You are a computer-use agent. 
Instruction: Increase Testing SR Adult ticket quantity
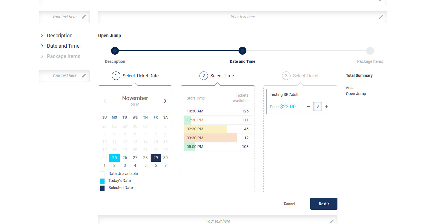(x=326, y=107)
